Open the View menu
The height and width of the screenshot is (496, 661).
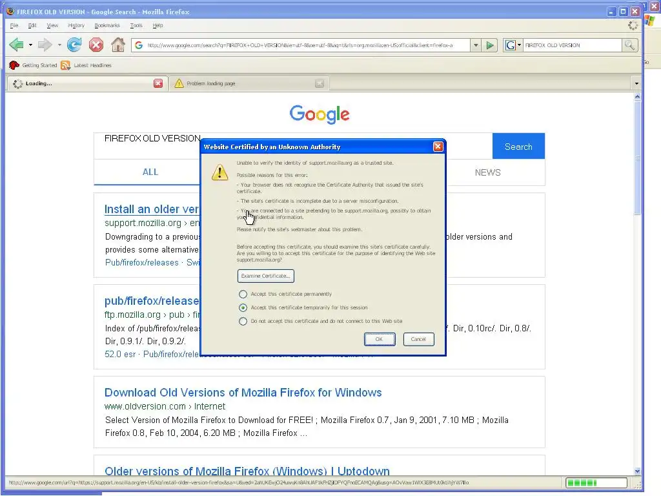pyautogui.click(x=52, y=25)
